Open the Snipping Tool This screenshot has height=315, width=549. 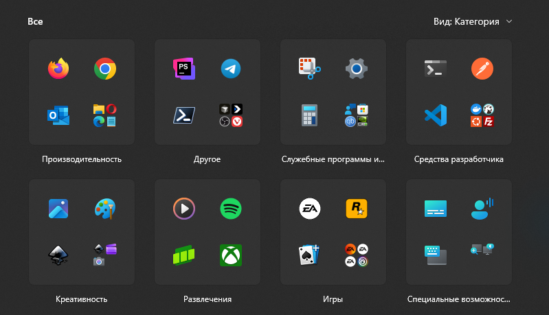(x=309, y=69)
